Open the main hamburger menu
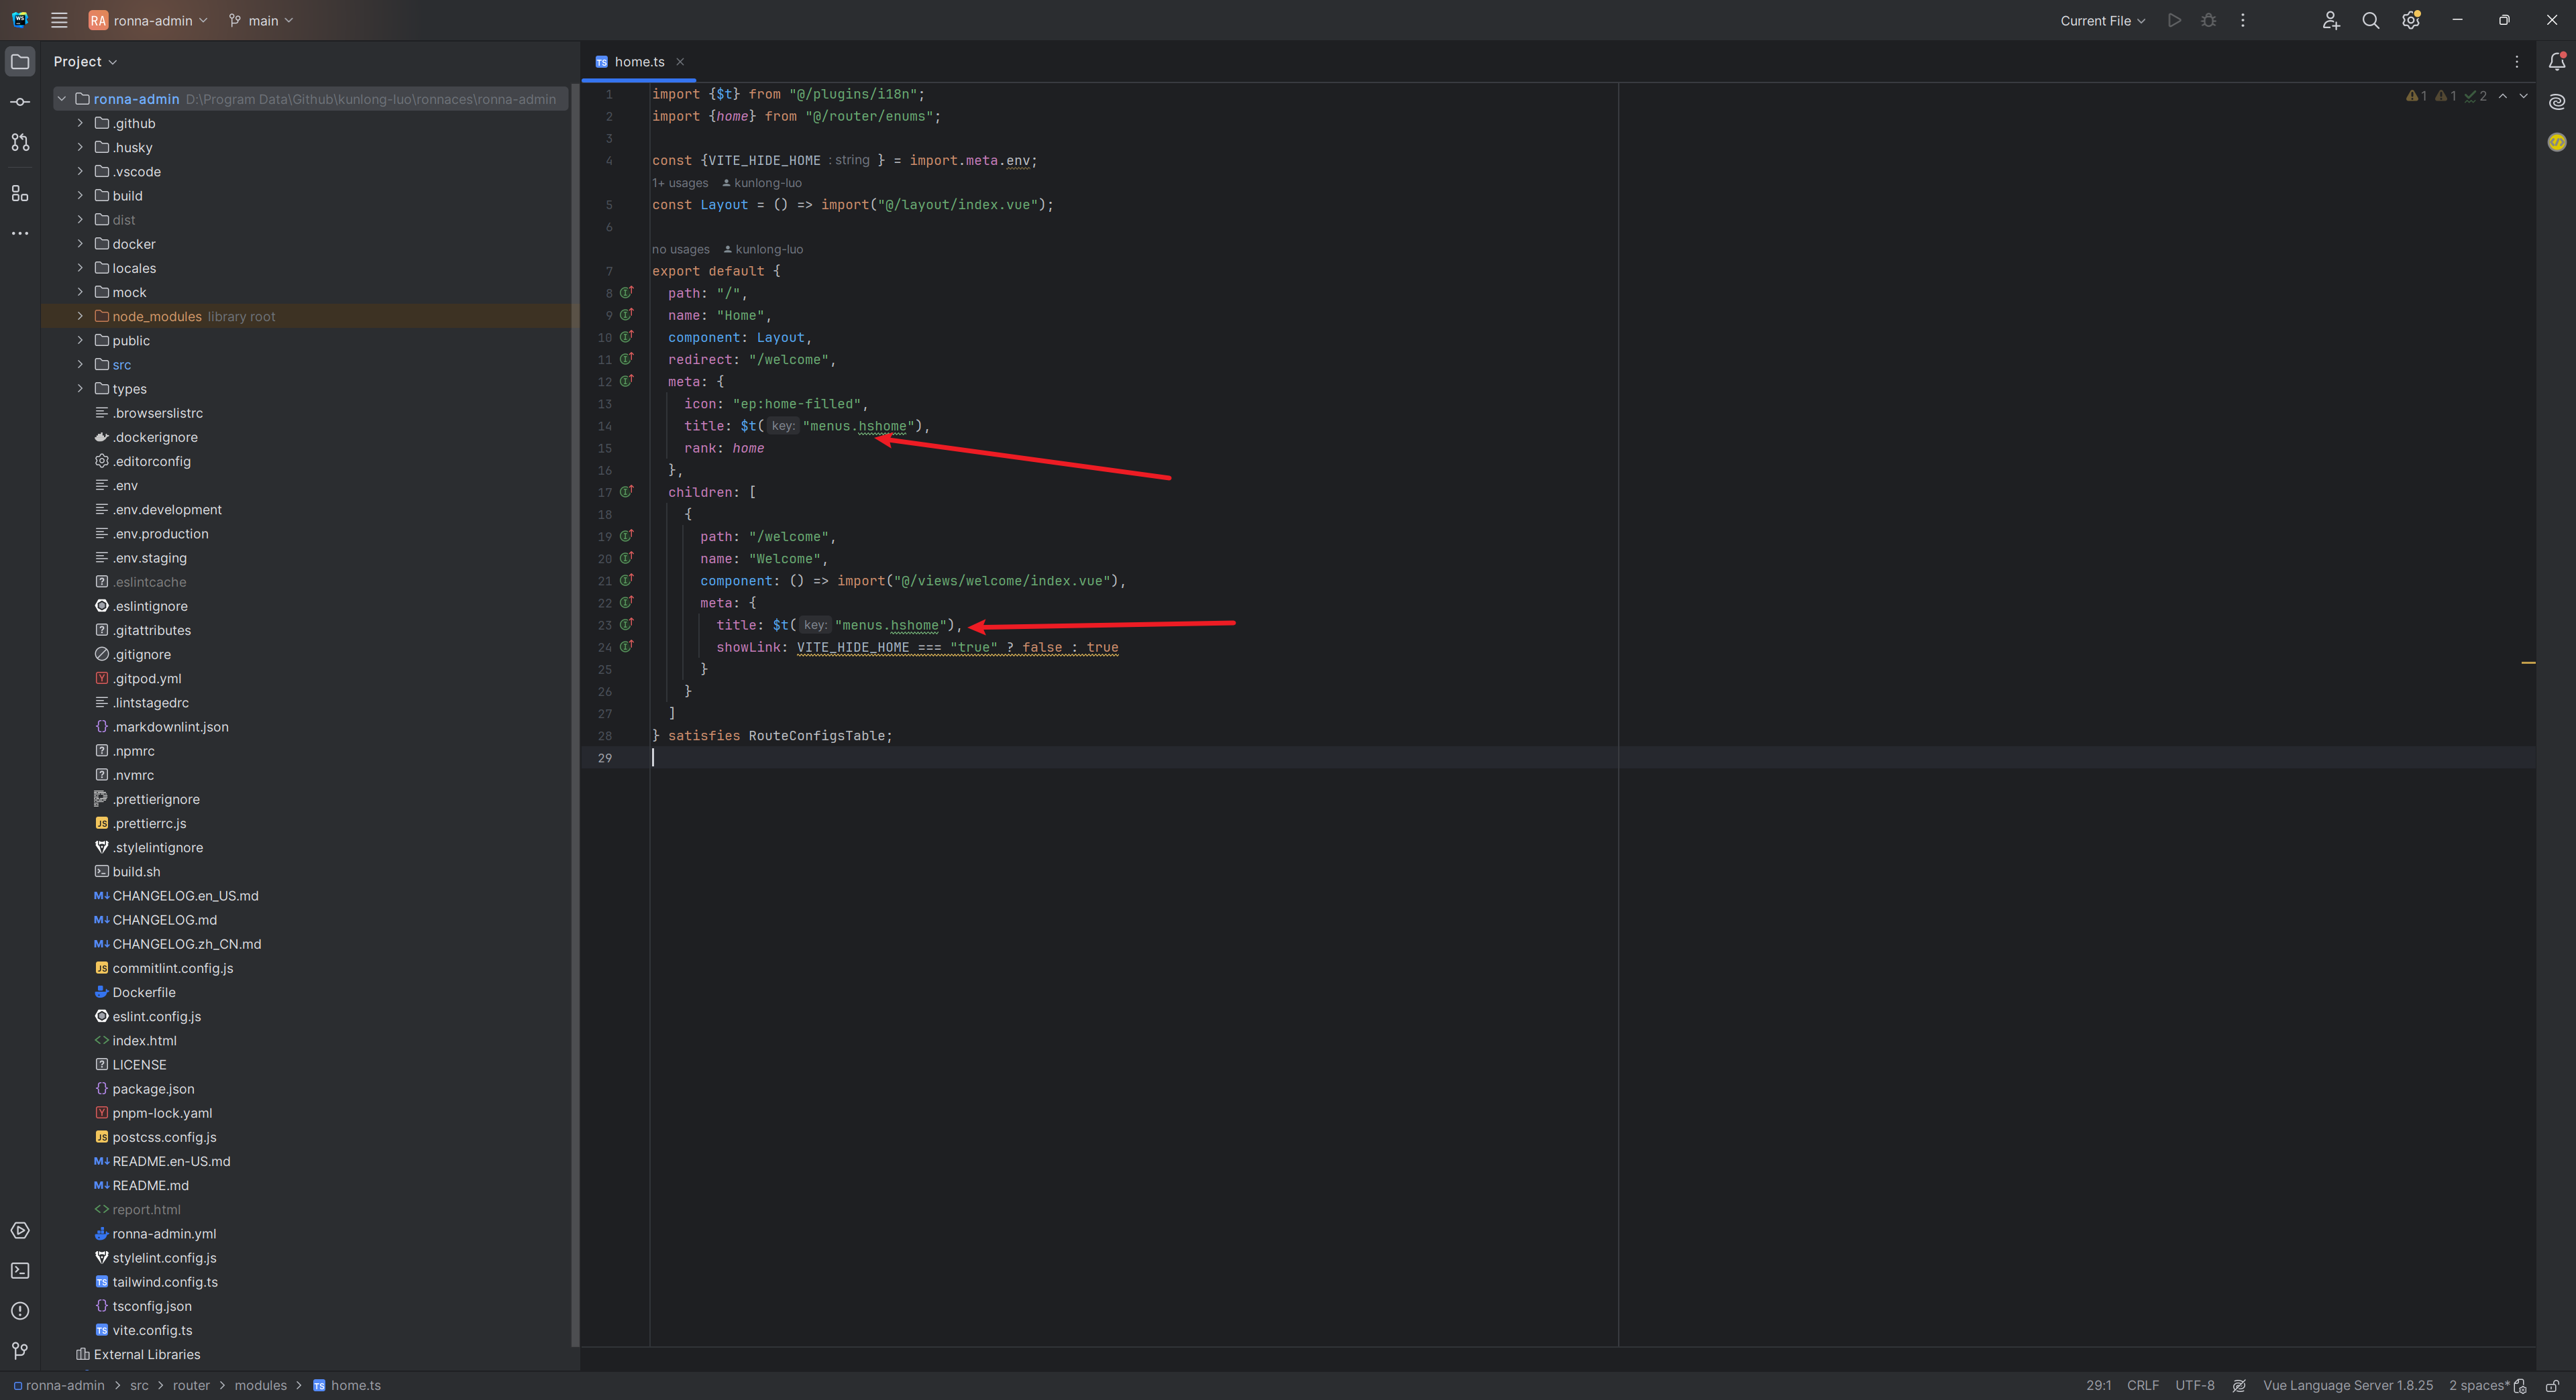 59,20
